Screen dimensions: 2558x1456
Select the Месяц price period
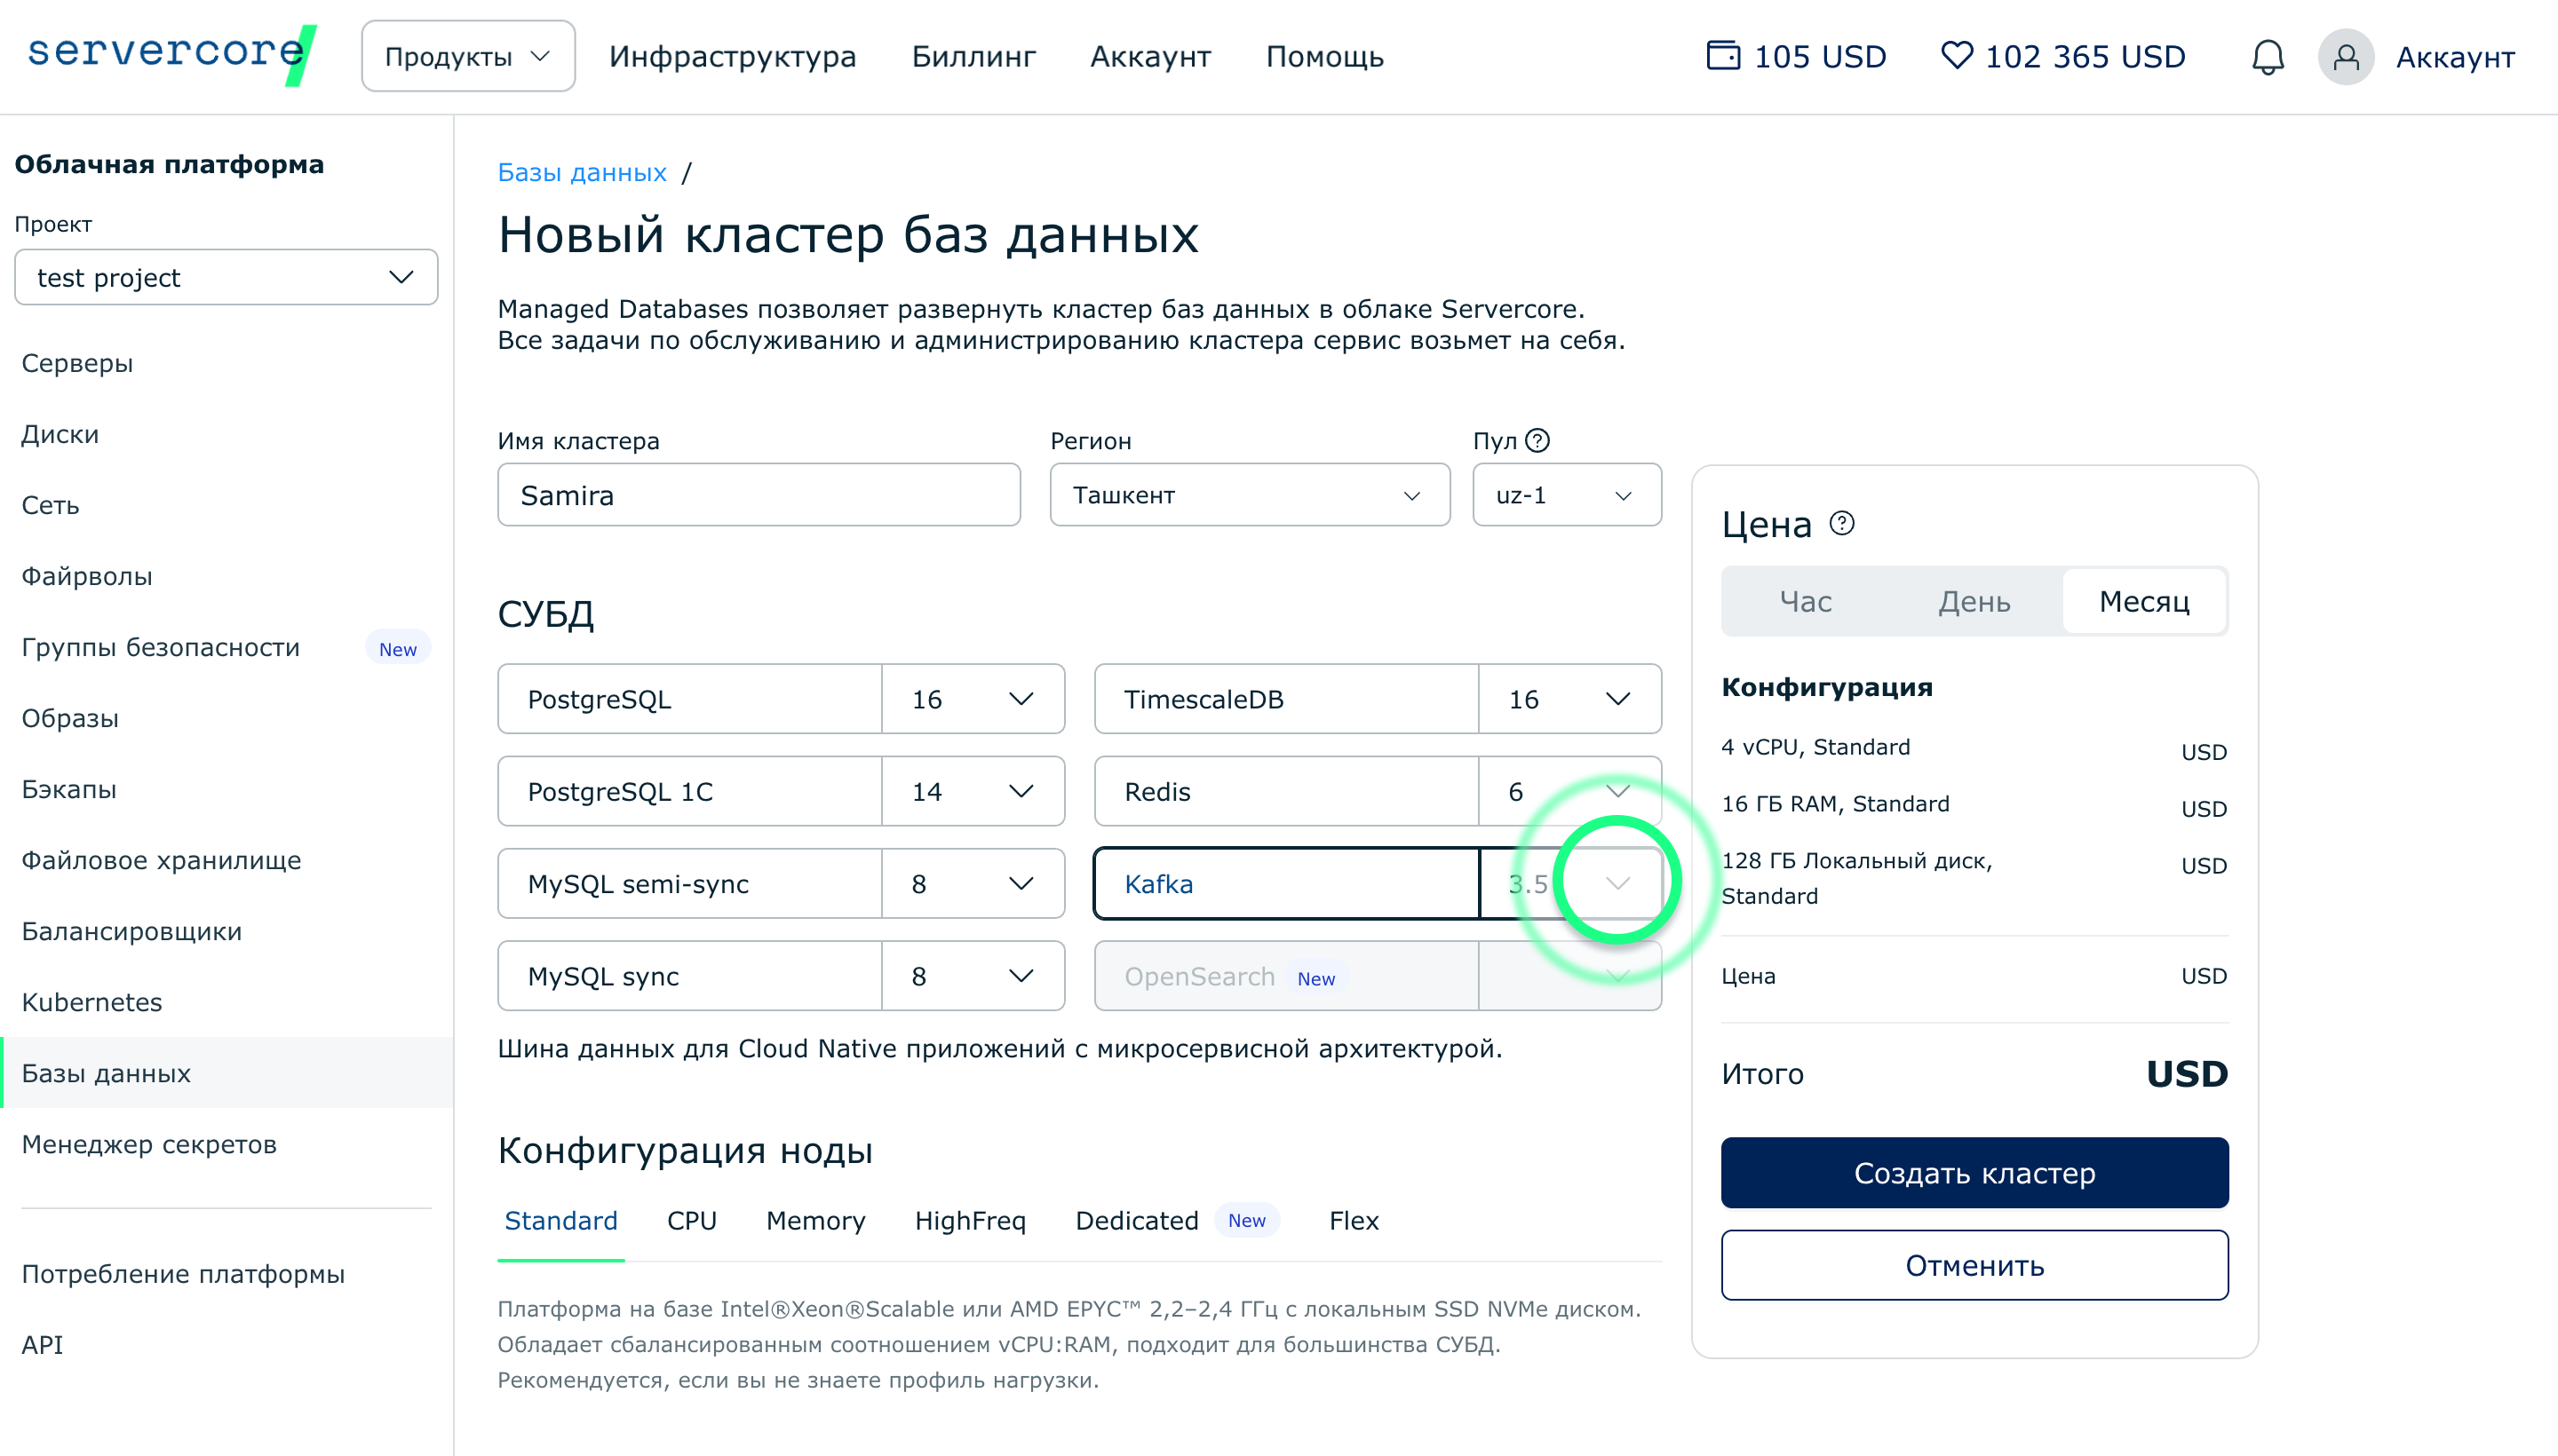pos(2143,601)
